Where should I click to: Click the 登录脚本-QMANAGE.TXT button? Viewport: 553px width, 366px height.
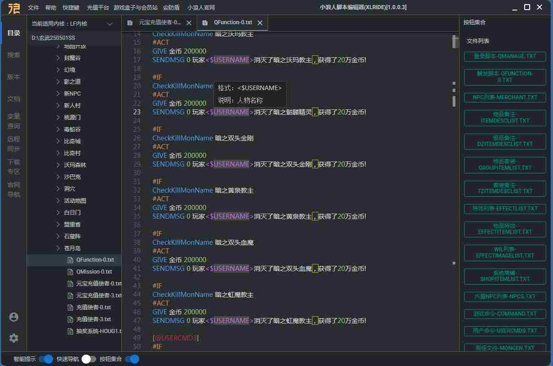505,56
